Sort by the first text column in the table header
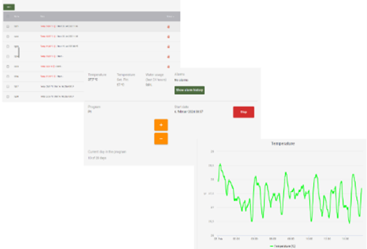The height and width of the screenshot is (249, 367). click(17, 17)
